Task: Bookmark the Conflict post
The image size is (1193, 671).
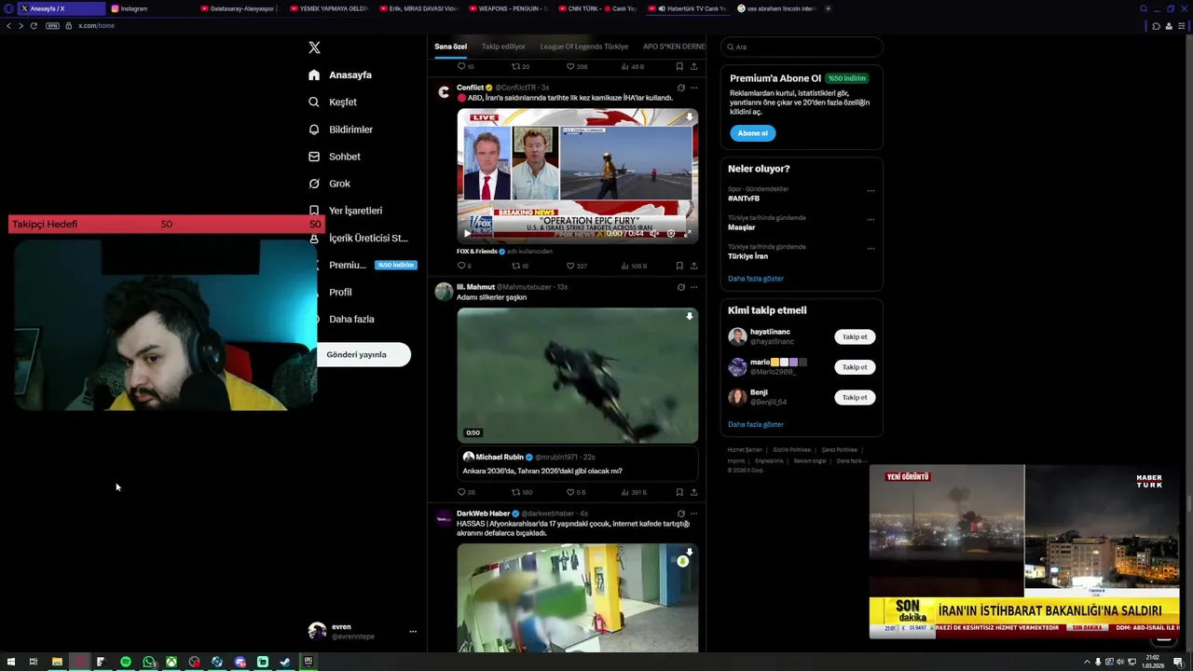Action: 679,266
